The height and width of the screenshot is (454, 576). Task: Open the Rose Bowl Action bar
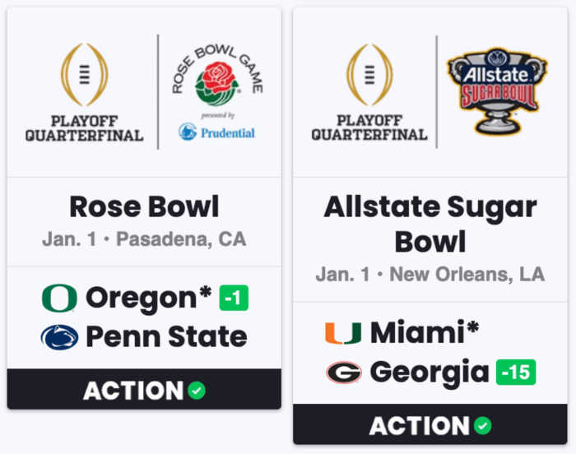click(x=144, y=390)
